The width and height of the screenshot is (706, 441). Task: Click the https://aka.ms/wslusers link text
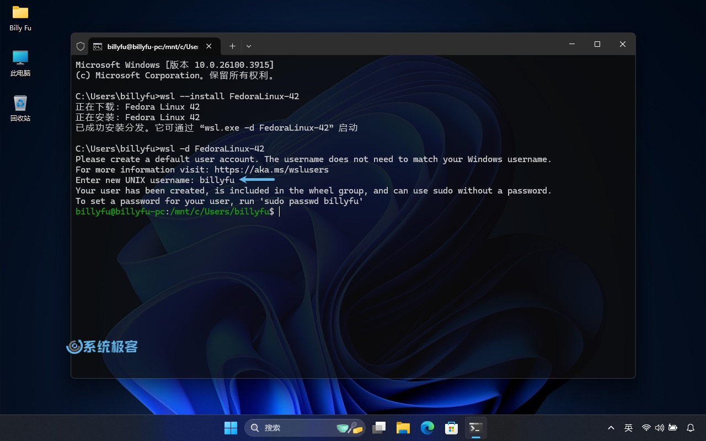(x=271, y=170)
